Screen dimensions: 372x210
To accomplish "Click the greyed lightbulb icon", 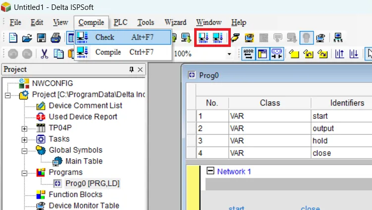I will click(x=306, y=38).
